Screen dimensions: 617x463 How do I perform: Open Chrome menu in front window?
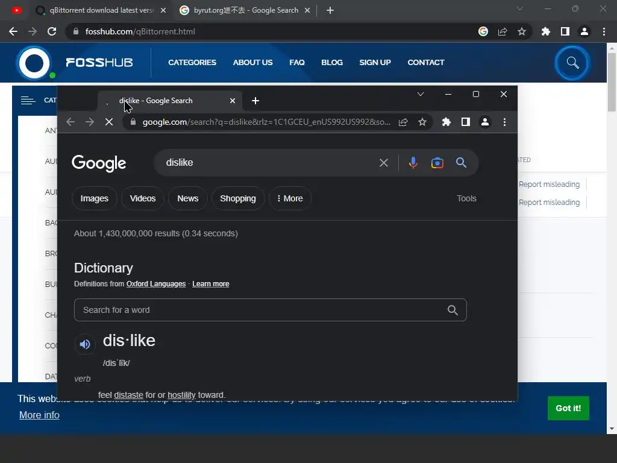[504, 122]
